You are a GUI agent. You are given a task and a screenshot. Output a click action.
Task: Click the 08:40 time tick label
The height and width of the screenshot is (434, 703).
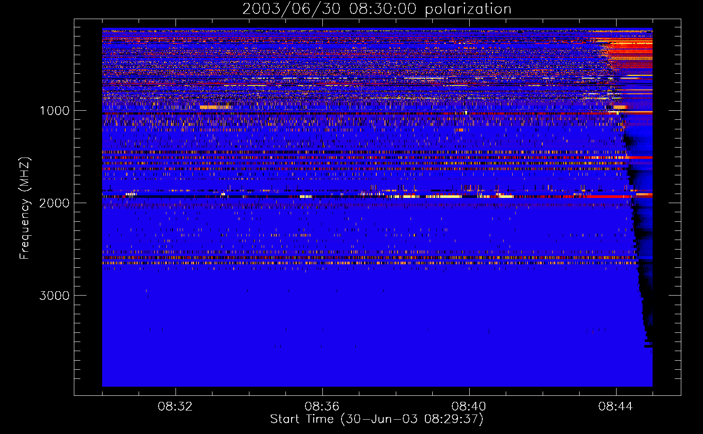469,407
